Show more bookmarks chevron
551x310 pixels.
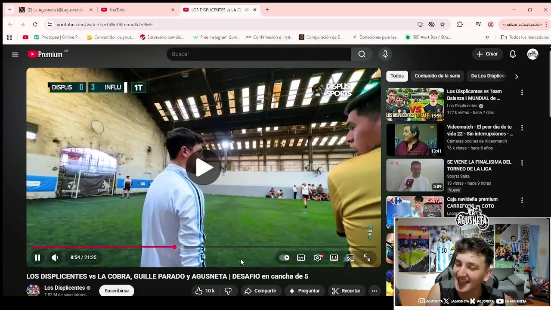click(487, 37)
